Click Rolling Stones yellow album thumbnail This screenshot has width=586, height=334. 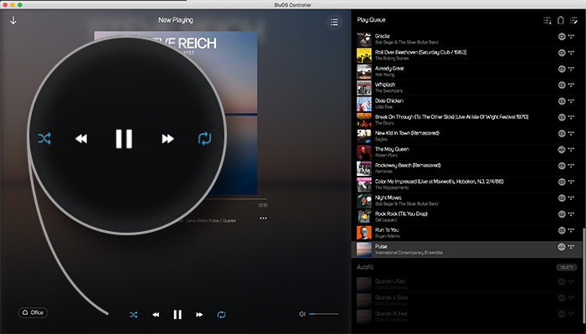point(364,55)
